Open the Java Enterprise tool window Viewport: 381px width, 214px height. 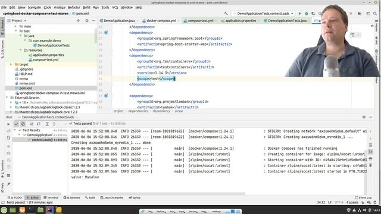pos(112,198)
